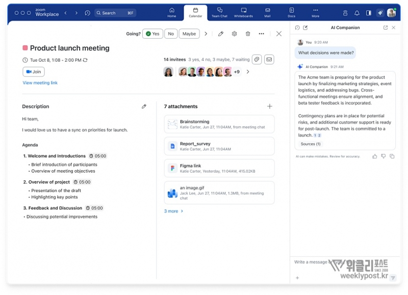Copy the AI Companion response
This screenshot has width=408, height=295.
click(x=392, y=156)
